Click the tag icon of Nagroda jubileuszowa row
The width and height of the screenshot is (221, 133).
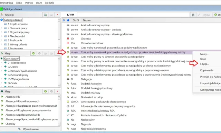point(68,129)
